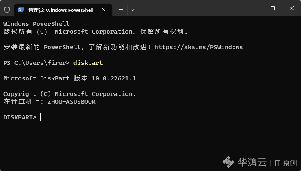Viewport: 301px width, 171px height.
Task: Minimize the terminal window
Action: point(254,8)
